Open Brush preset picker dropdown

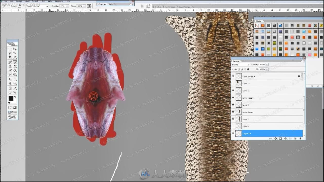tap(23, 6)
